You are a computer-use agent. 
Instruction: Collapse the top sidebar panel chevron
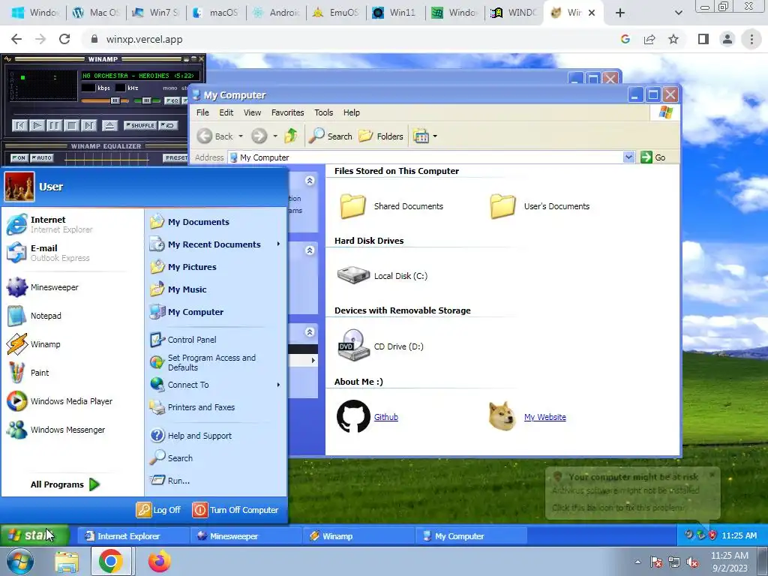310,181
